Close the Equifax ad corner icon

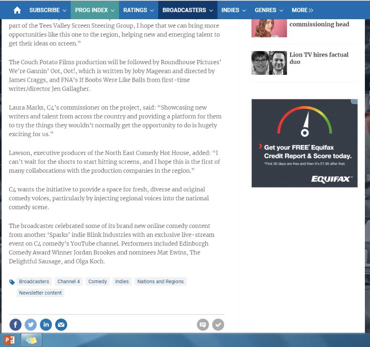[354, 102]
